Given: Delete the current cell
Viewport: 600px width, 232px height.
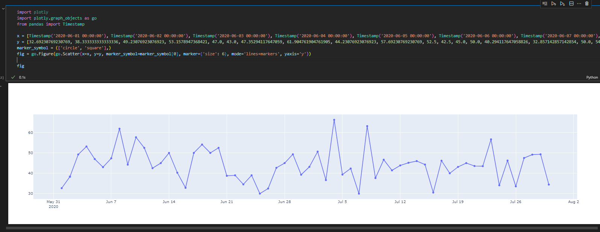Looking at the screenshot, I should click(x=587, y=3).
